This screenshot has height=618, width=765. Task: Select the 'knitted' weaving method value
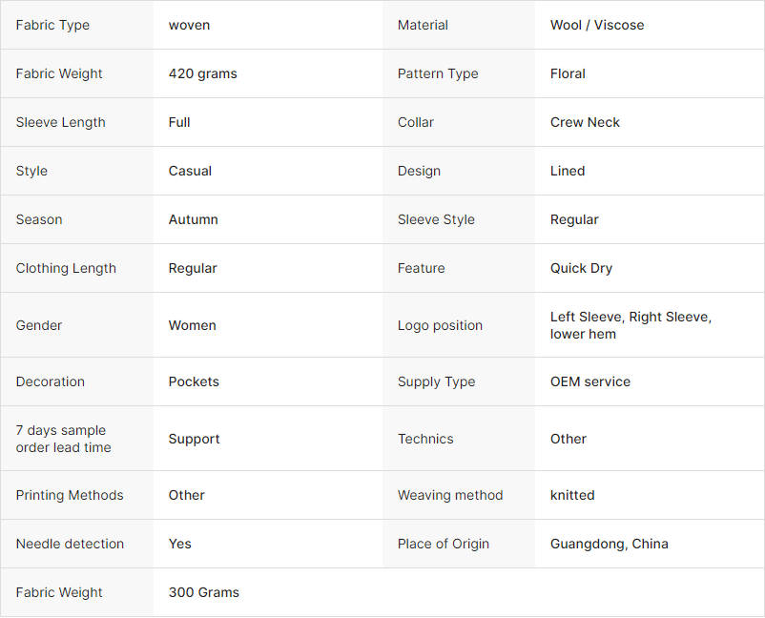[x=572, y=495]
